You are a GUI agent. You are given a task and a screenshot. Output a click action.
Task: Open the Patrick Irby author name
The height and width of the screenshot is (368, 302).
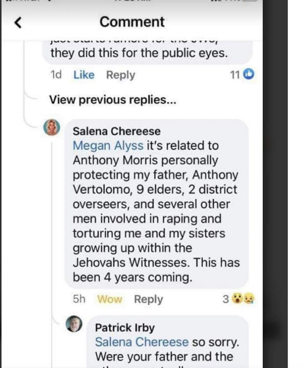[x=124, y=327]
